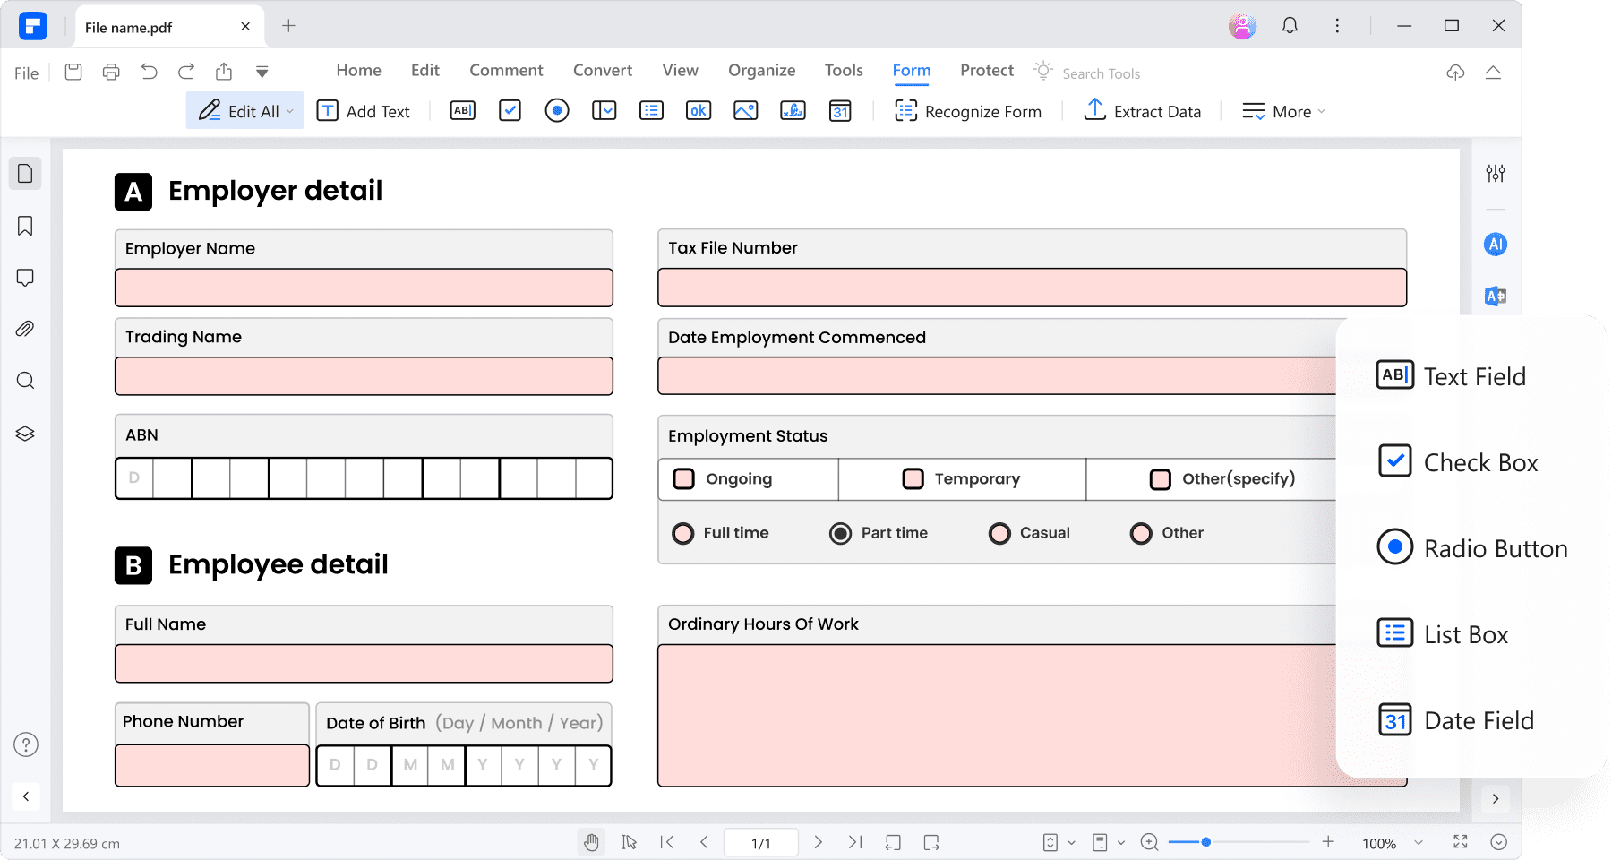This screenshot has height=860, width=1612.
Task: Open the Comments panel in the sidebar
Action: (25, 278)
